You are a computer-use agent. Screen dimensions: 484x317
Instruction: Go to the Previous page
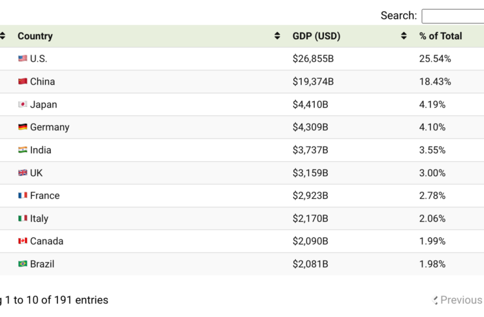[459, 300]
